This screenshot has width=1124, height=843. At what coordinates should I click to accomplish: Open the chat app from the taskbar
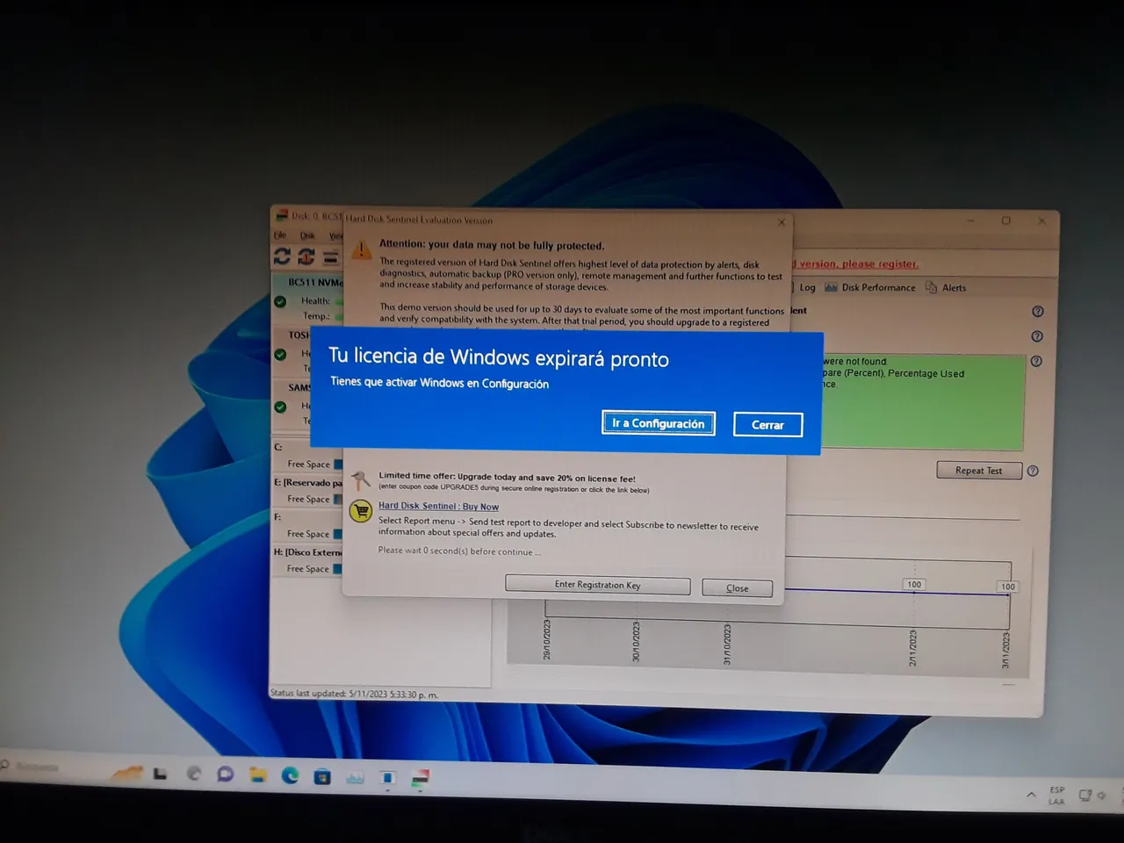[226, 774]
